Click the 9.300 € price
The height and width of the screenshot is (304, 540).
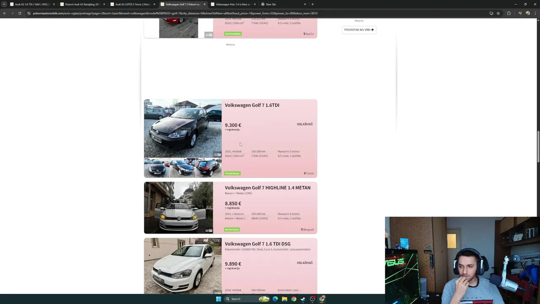pos(233,125)
